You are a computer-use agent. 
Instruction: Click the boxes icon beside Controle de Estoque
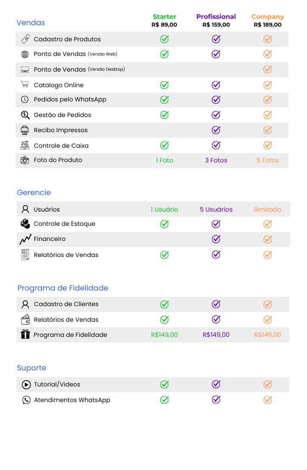click(25, 224)
